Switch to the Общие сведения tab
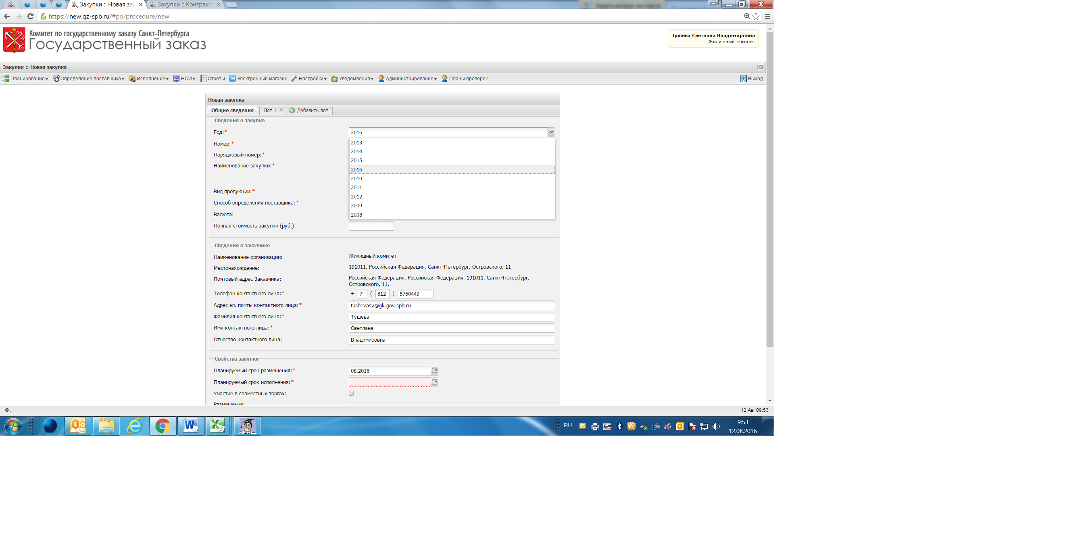1092x555 pixels. pyautogui.click(x=232, y=110)
